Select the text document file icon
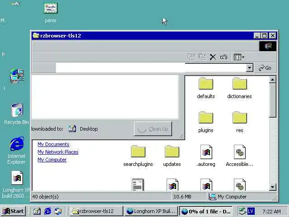Viewport: 289px width, 217px height. [138, 184]
